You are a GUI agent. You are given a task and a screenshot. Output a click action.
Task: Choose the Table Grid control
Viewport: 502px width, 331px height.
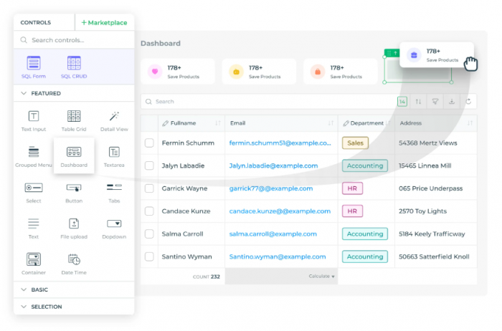click(74, 121)
